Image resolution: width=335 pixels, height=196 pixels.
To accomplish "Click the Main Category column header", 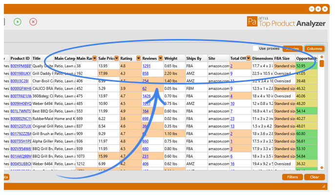I will (x=65, y=58).
